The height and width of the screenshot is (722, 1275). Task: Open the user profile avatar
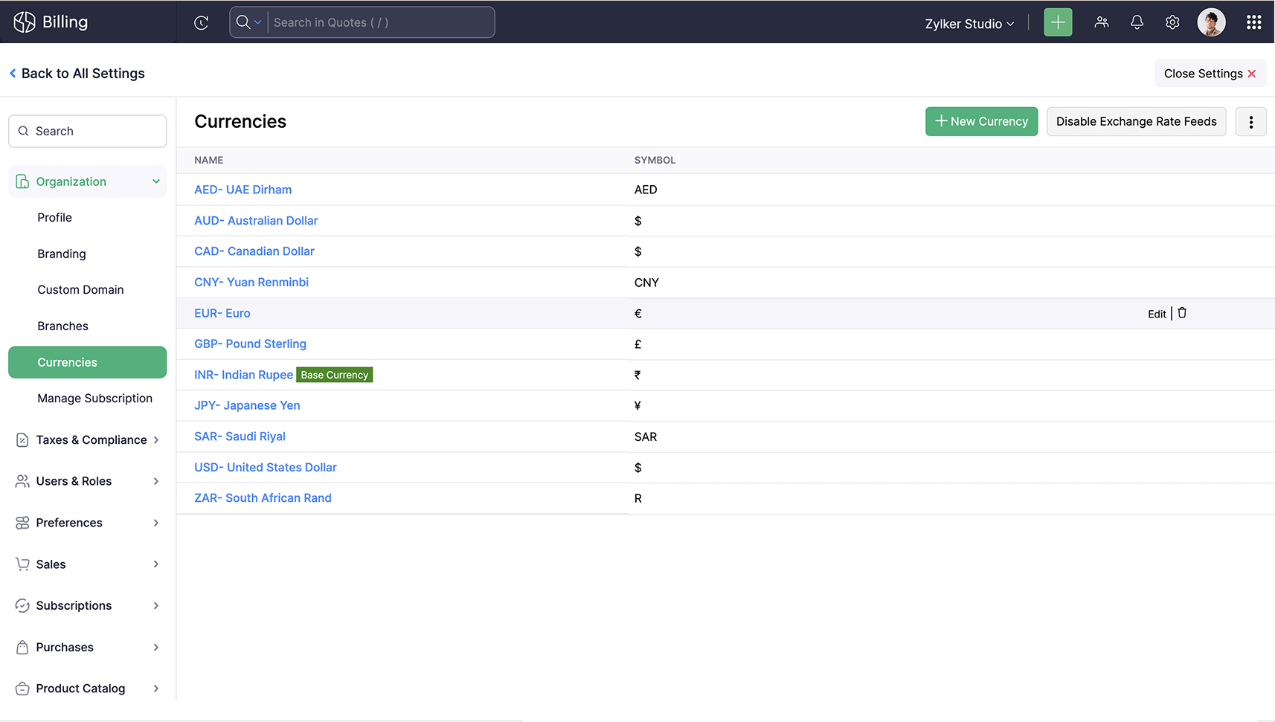(1211, 22)
